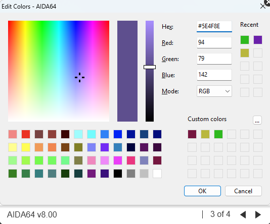
Task: Go to previous image with left arrow
Action: coord(243,214)
